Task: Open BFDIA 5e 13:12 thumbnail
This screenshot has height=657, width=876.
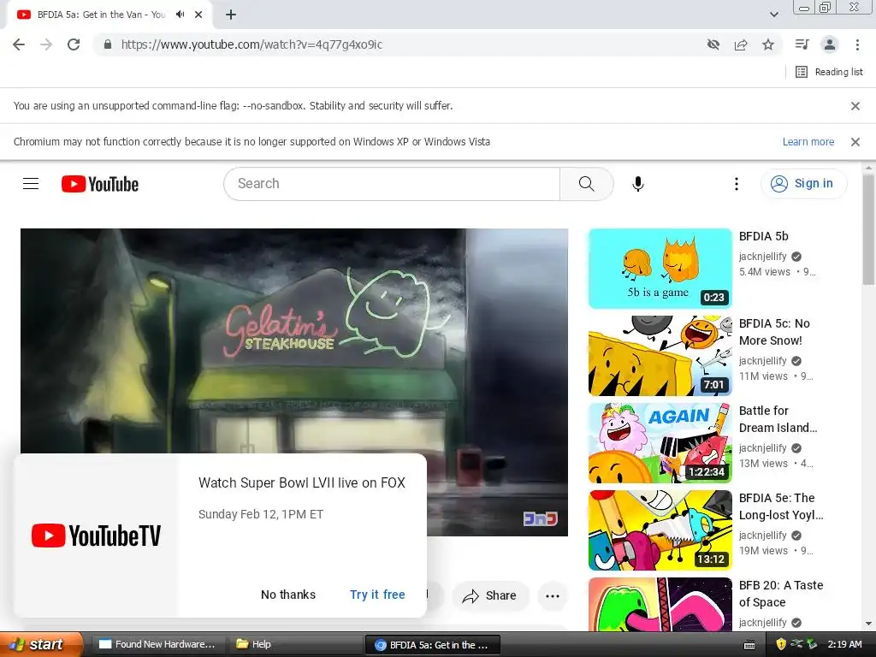Action: (660, 530)
